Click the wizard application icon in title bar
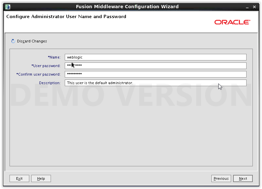262x189 pixels. [8, 7]
